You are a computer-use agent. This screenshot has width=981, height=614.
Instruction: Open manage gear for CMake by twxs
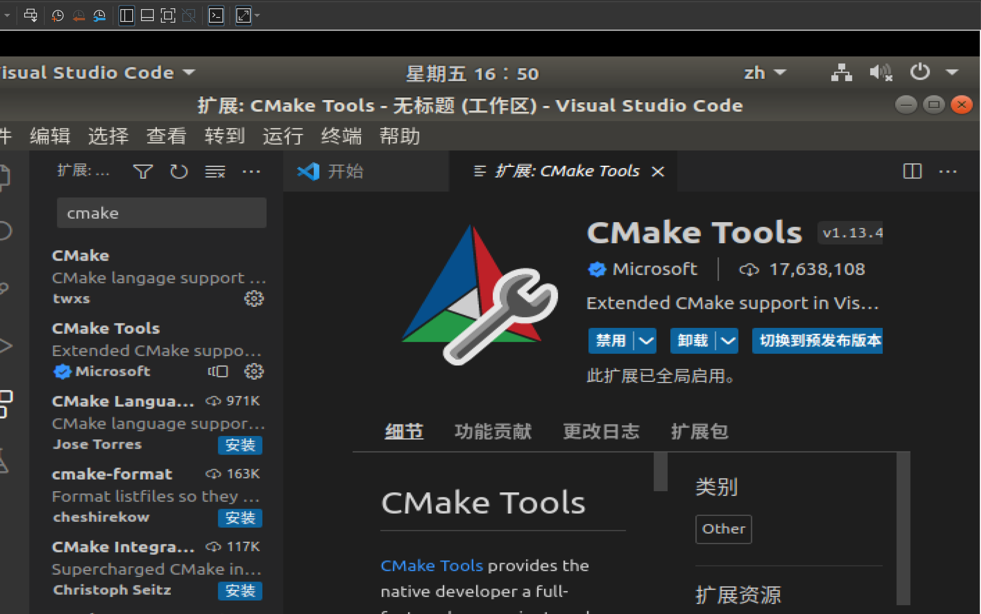click(254, 298)
